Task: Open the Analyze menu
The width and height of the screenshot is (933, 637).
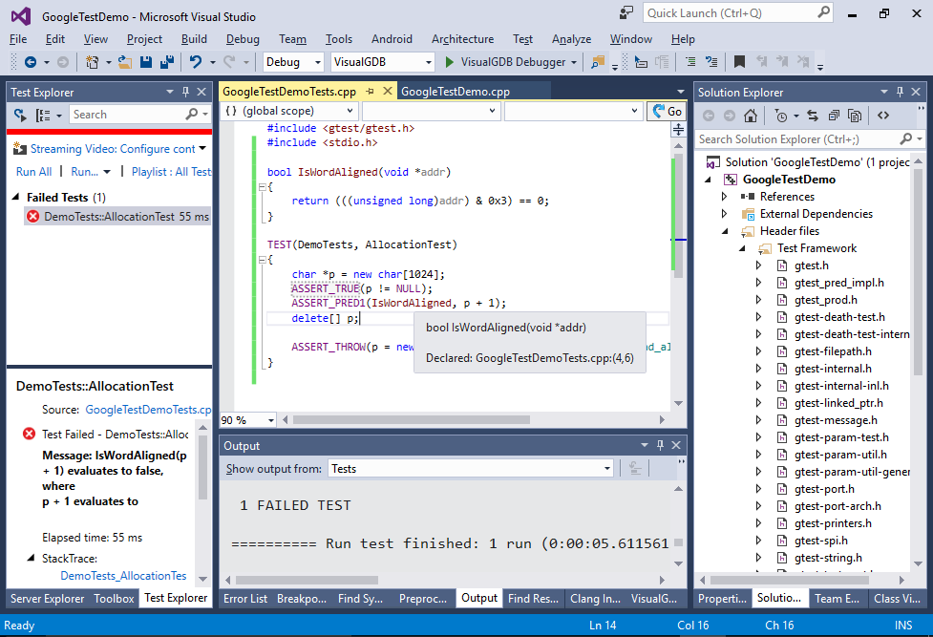Action: click(x=571, y=39)
